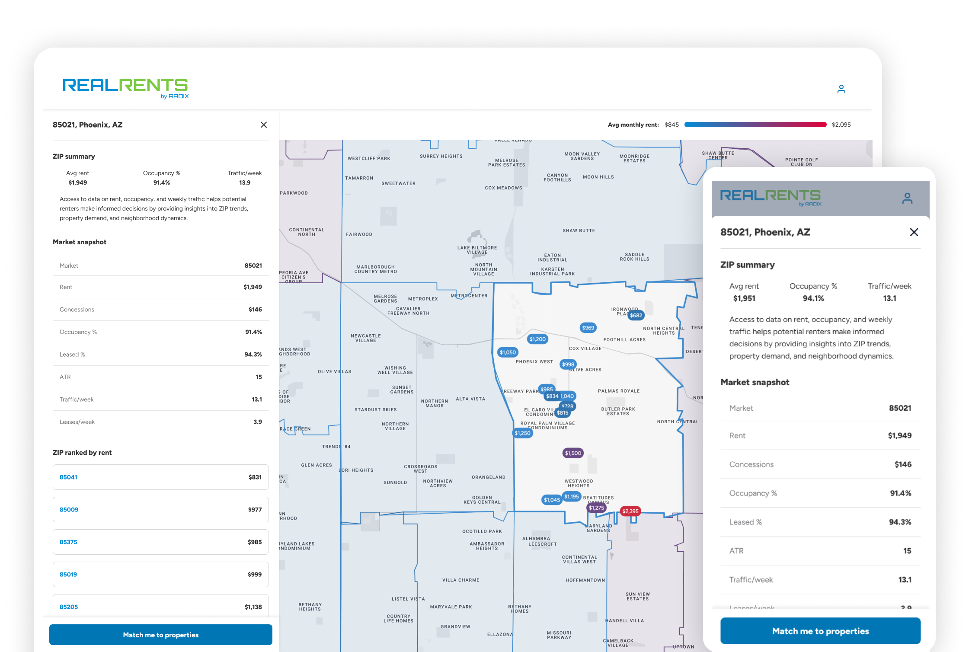Open ZIP 85375 ranked row

click(x=161, y=542)
